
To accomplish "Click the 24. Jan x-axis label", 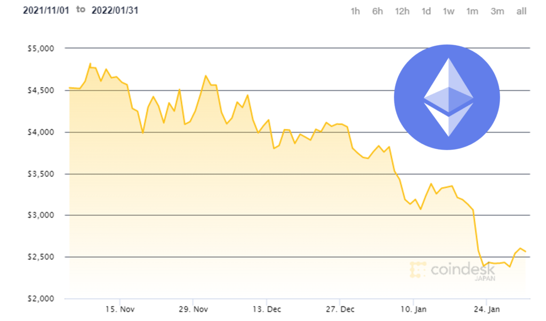I will (486, 309).
